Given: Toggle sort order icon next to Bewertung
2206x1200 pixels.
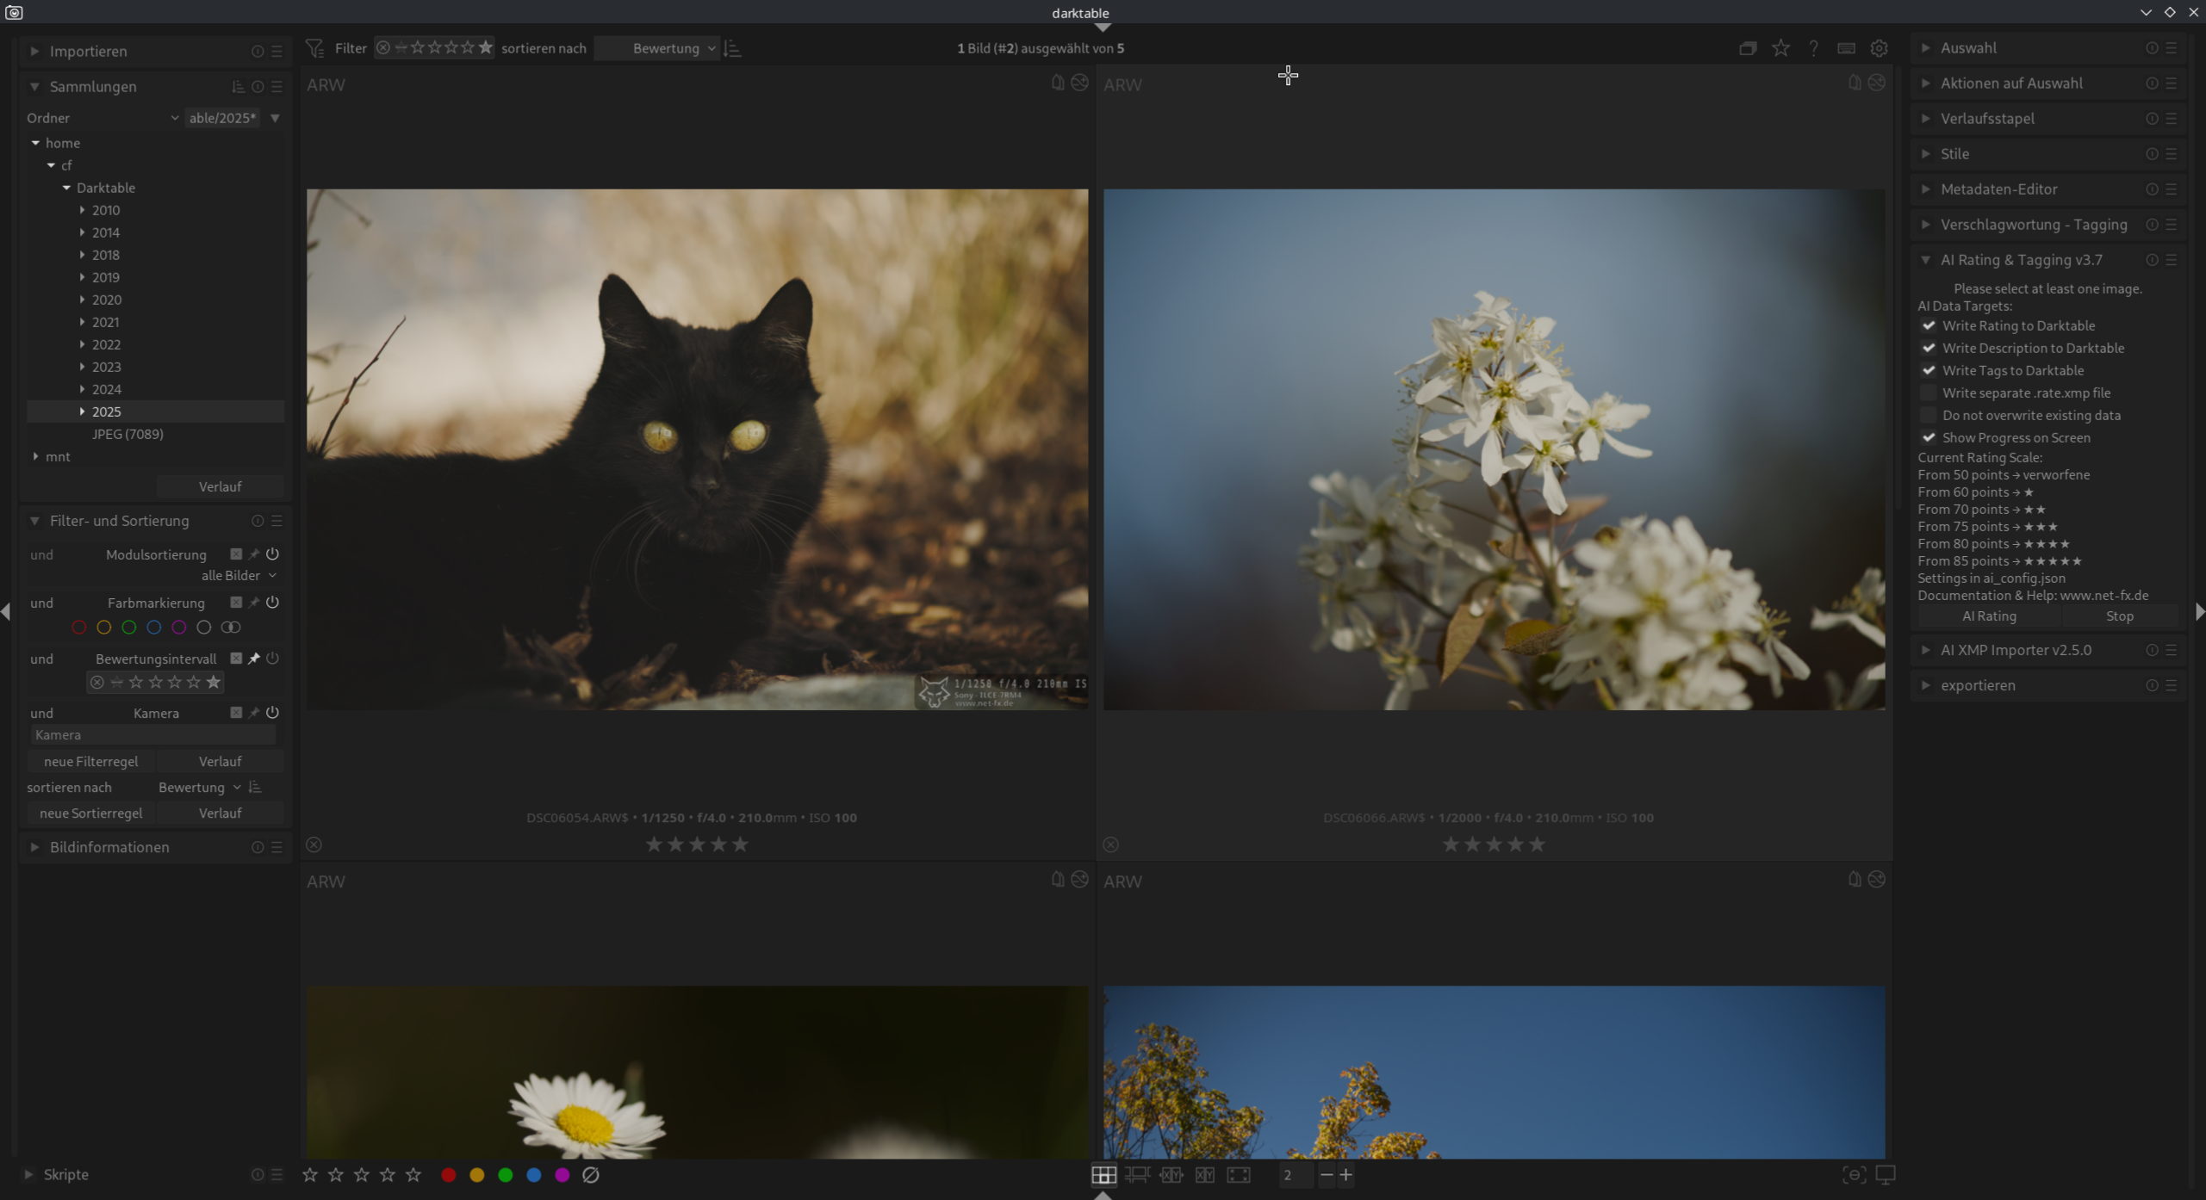Looking at the screenshot, I should click(x=733, y=48).
